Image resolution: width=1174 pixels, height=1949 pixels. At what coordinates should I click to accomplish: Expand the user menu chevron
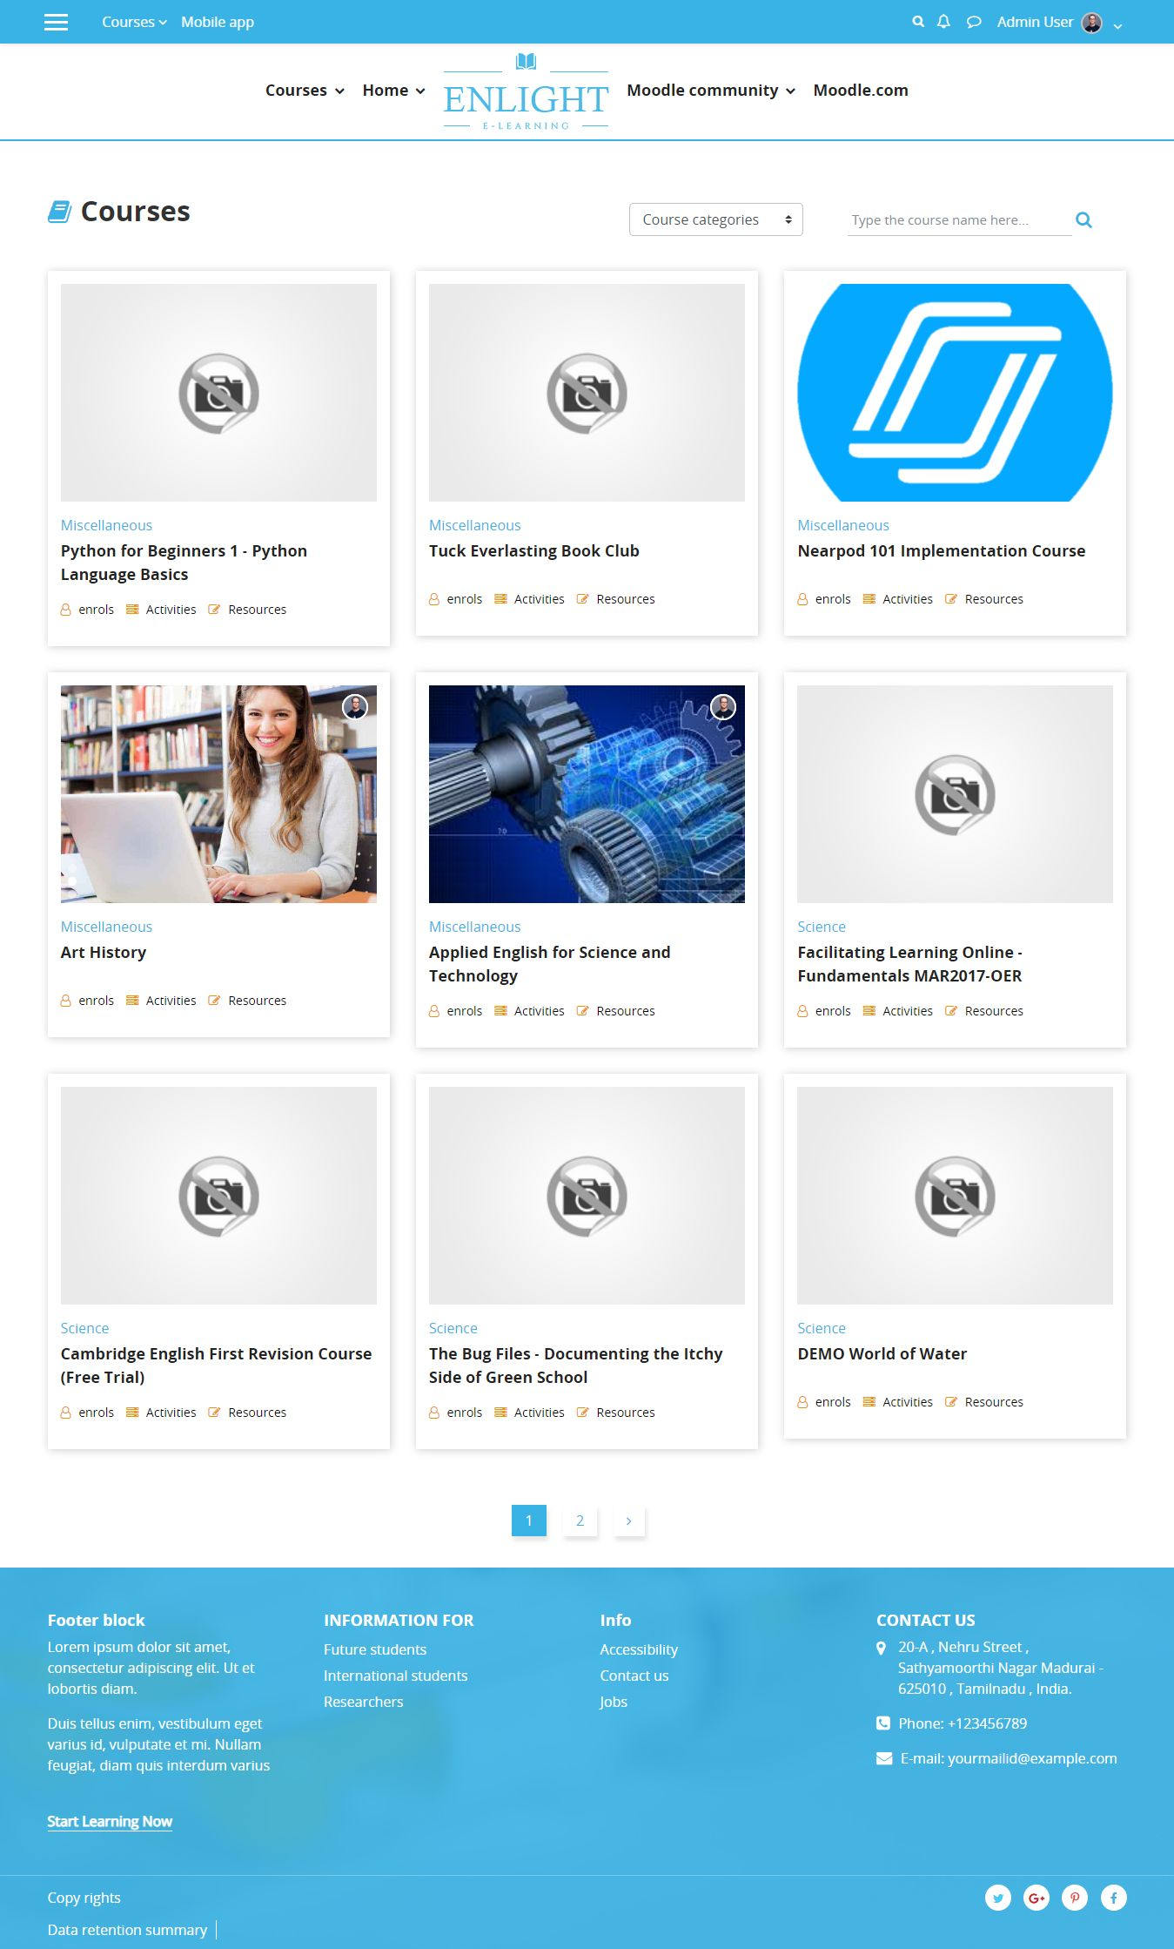(x=1117, y=26)
